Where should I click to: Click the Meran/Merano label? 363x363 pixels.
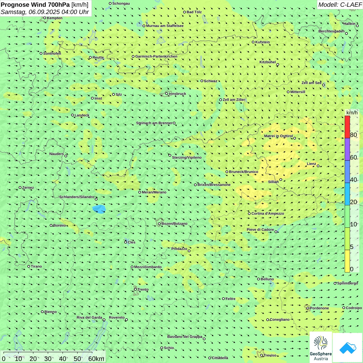[154, 192]
